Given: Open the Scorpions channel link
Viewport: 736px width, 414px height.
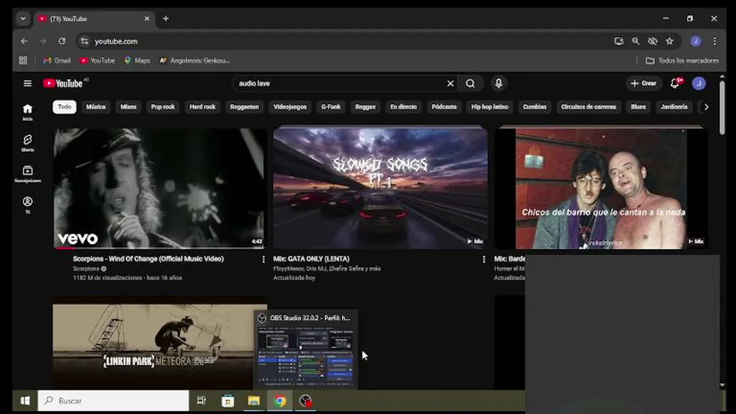Looking at the screenshot, I should (86, 269).
